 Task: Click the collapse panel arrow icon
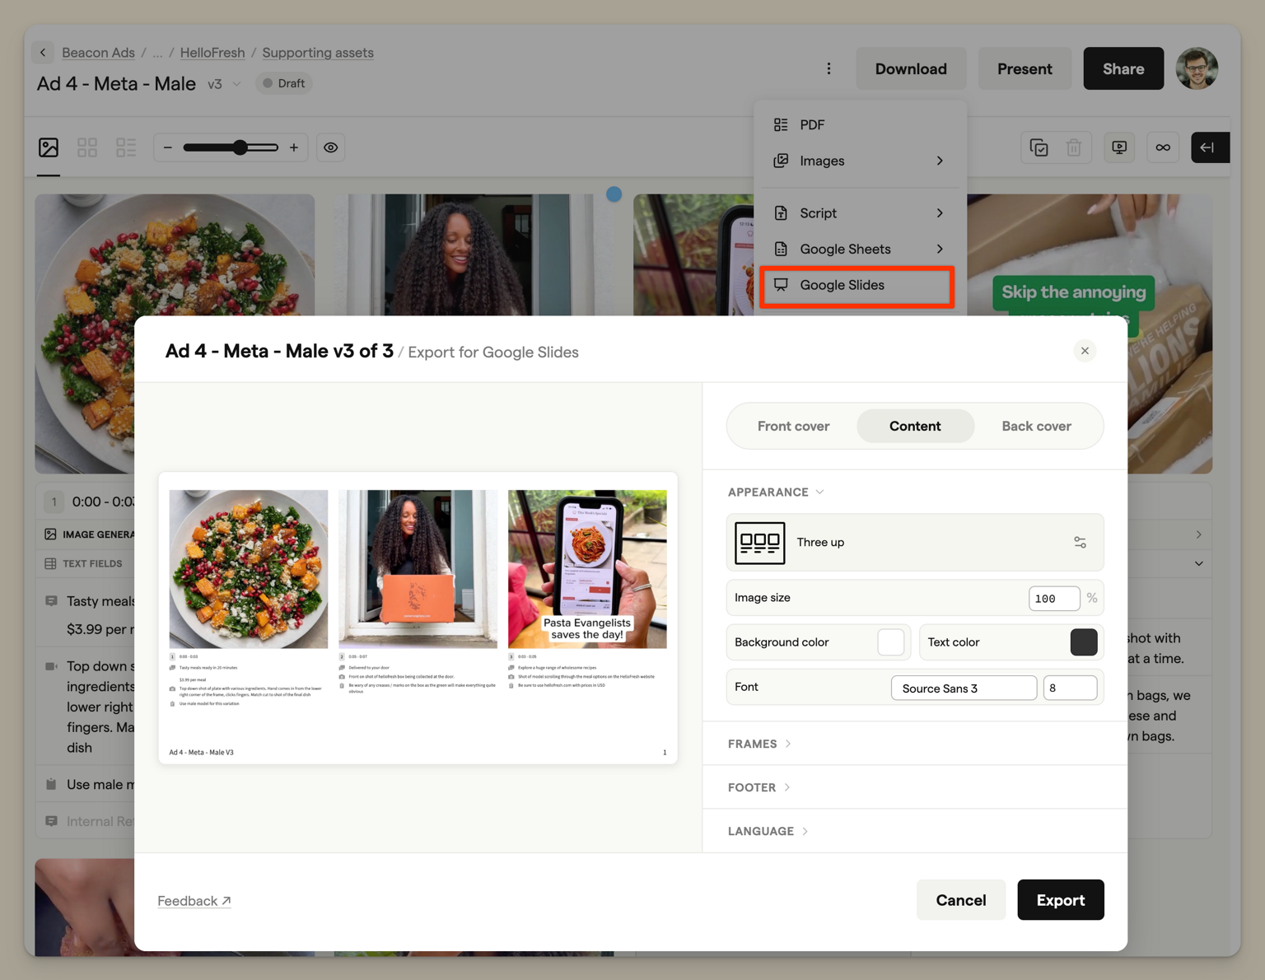pyautogui.click(x=1208, y=147)
